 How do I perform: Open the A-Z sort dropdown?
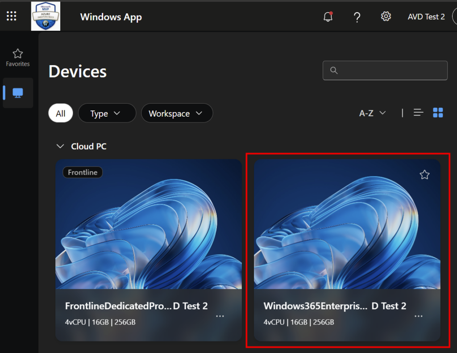click(372, 113)
